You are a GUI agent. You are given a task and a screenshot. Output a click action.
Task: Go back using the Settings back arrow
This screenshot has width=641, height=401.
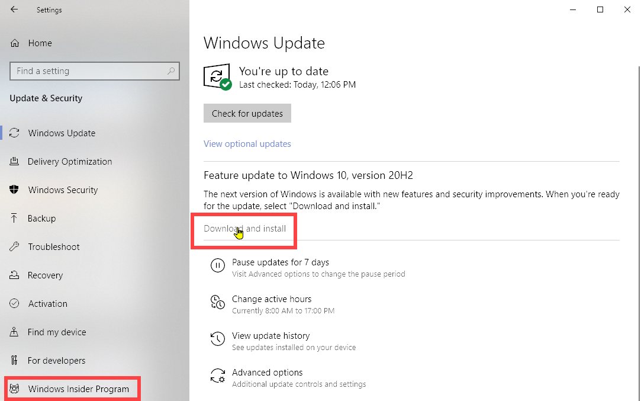pyautogui.click(x=14, y=9)
